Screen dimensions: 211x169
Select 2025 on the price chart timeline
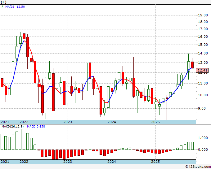pos(155,122)
